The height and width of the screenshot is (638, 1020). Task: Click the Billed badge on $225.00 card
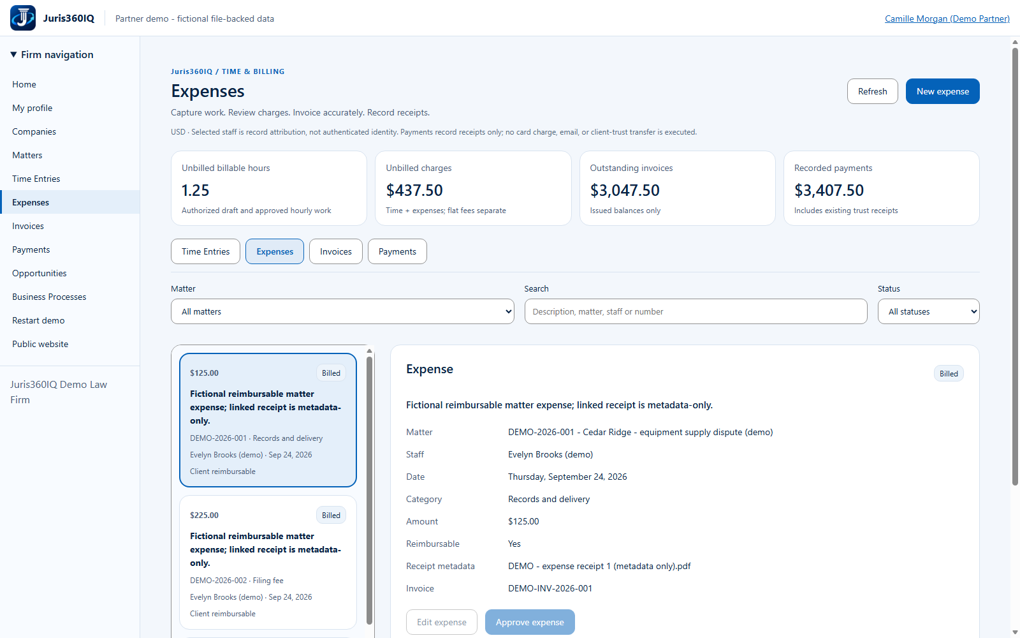tap(331, 516)
